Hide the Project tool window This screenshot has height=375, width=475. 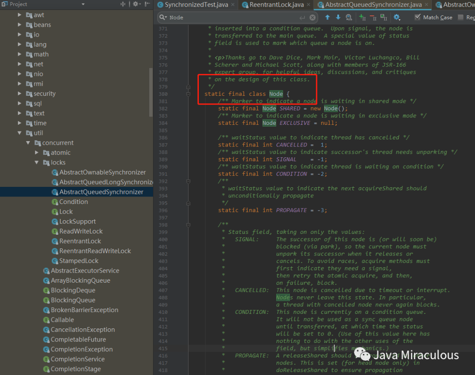[x=147, y=4]
